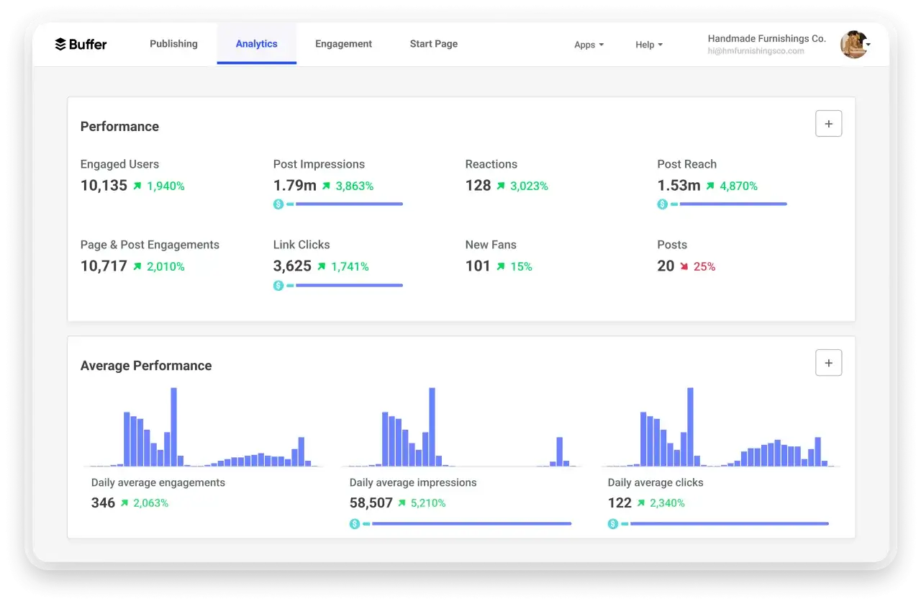
Task: Click the green arrow beside New Fans 15%
Action: [x=500, y=266]
